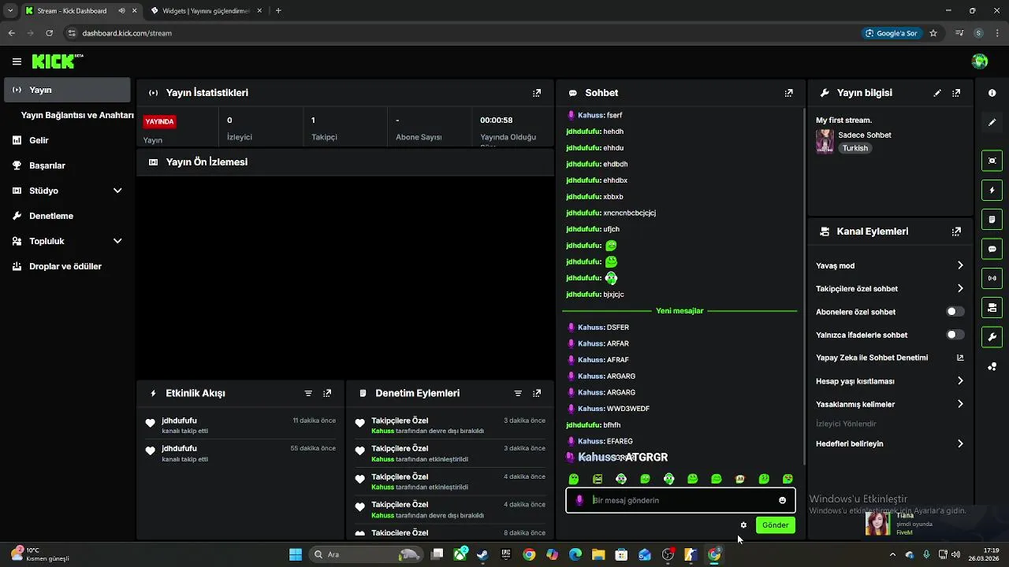Click the browser address bar URL
The height and width of the screenshot is (567, 1009).
tap(127, 33)
